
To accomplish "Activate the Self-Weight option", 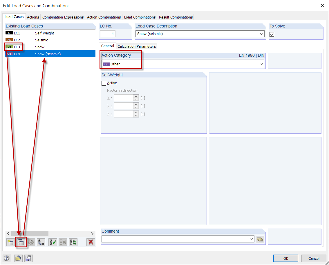I will pyautogui.click(x=104, y=83).
